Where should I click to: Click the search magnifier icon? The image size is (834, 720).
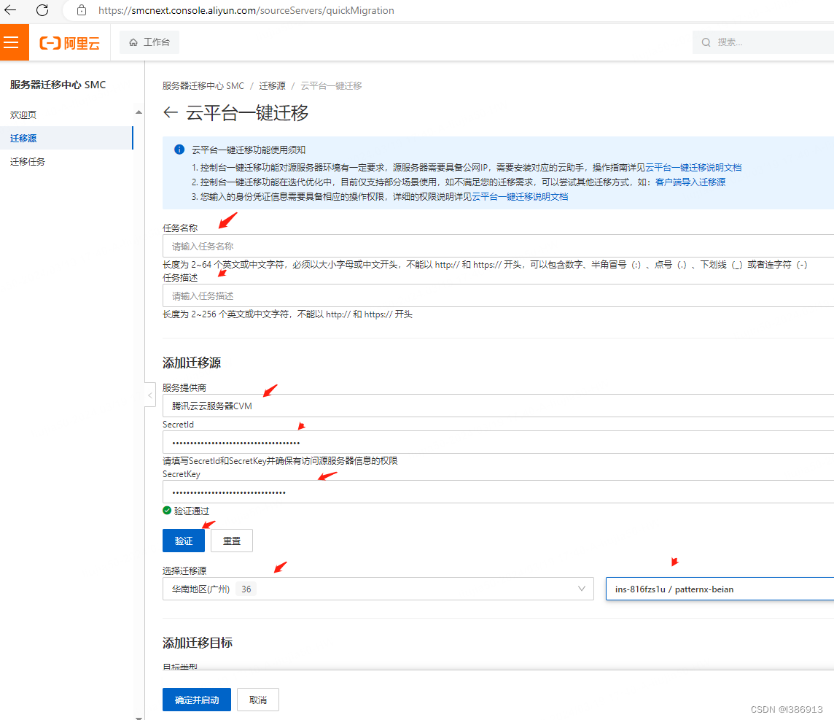706,42
